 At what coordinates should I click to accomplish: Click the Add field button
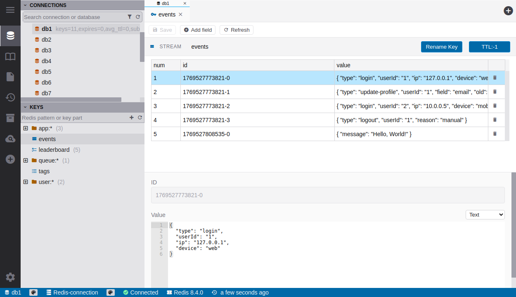pyautogui.click(x=198, y=30)
